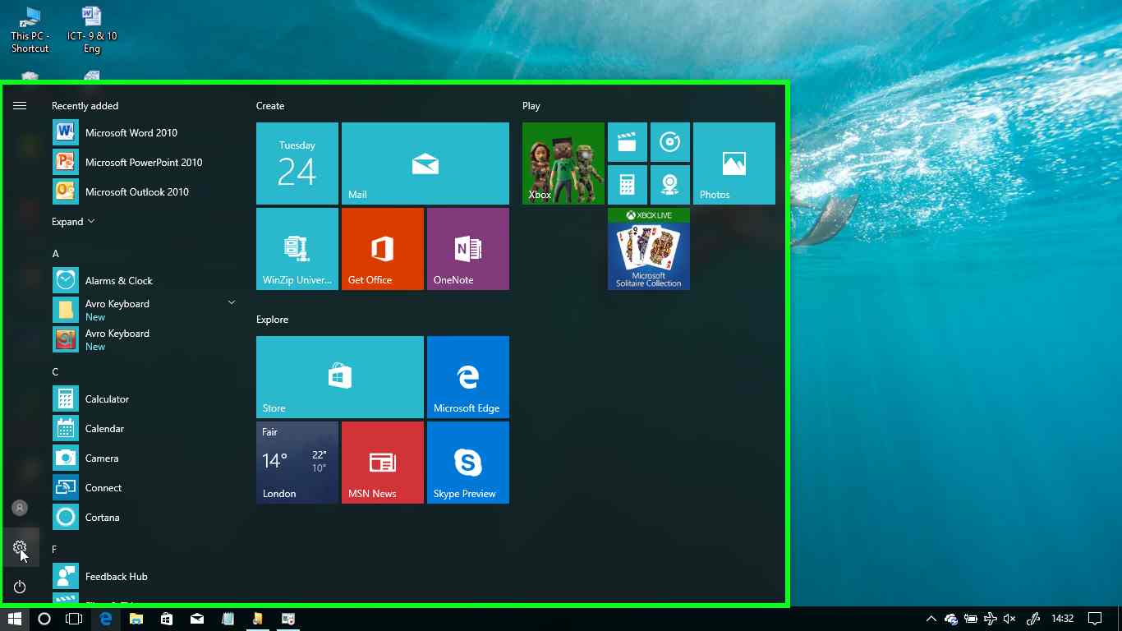
Task: Open the Windows Ink pen icon
Action: (1033, 619)
